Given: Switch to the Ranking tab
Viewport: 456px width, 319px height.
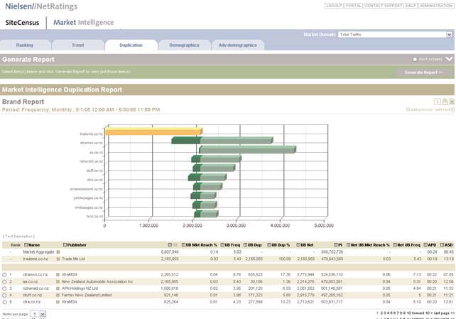Looking at the screenshot, I should (24, 45).
